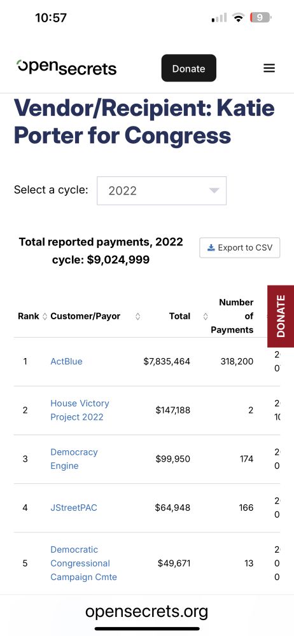Click the download icon in Export to CSV
The image size is (294, 636).
pos(211,248)
